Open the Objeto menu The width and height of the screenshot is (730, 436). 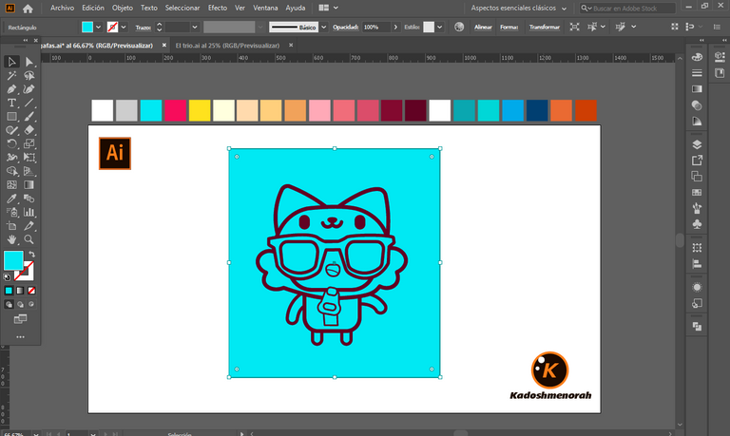(x=123, y=8)
